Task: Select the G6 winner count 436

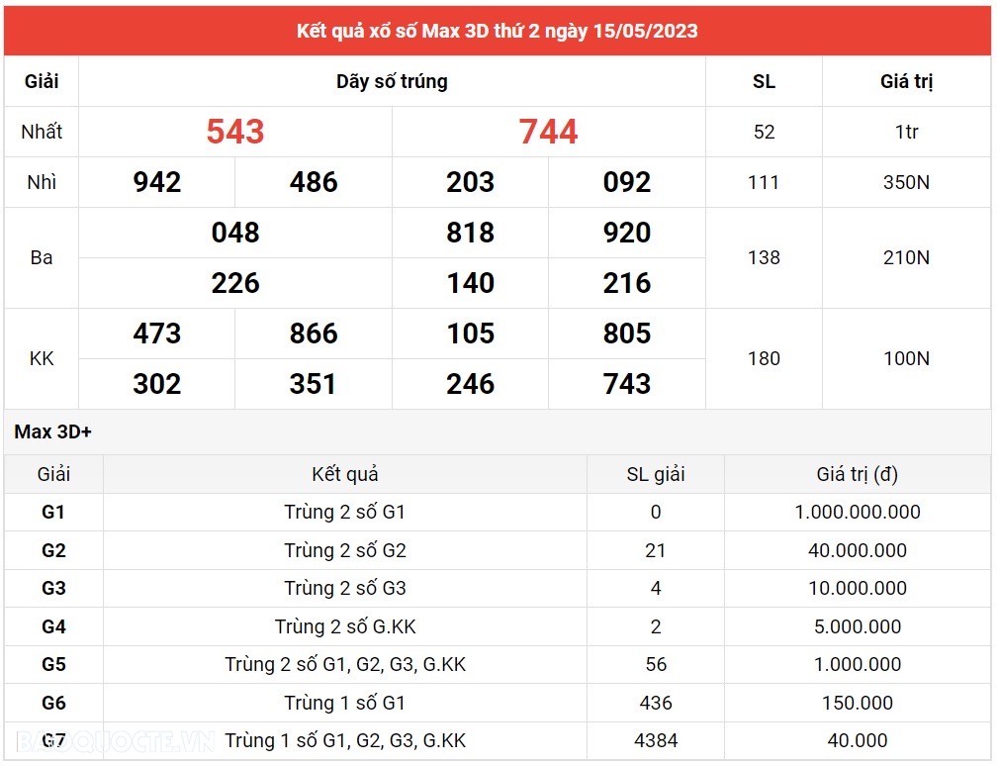Action: point(656,703)
